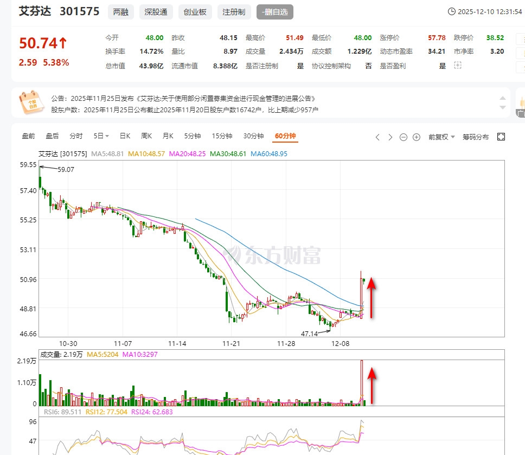Click the volume MA5:5204 label

[x=103, y=354]
